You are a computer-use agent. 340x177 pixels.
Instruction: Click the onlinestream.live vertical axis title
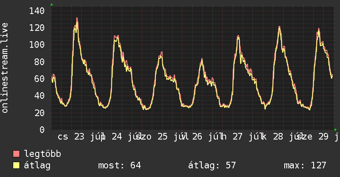[x=5, y=68]
